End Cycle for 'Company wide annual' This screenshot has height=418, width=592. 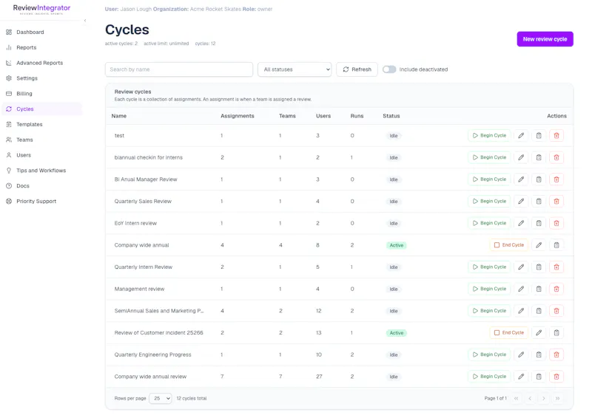[x=509, y=245]
